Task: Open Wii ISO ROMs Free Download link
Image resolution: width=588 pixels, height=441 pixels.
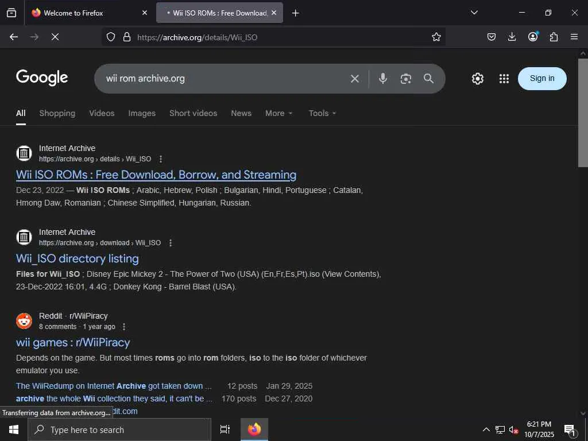Action: pos(156,175)
